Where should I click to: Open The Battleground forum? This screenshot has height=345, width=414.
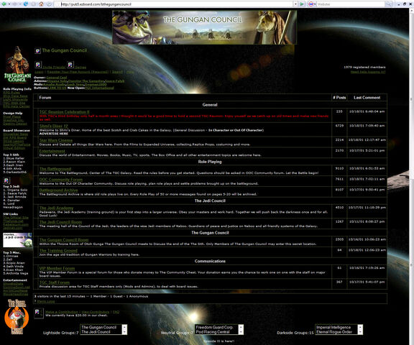(55, 169)
